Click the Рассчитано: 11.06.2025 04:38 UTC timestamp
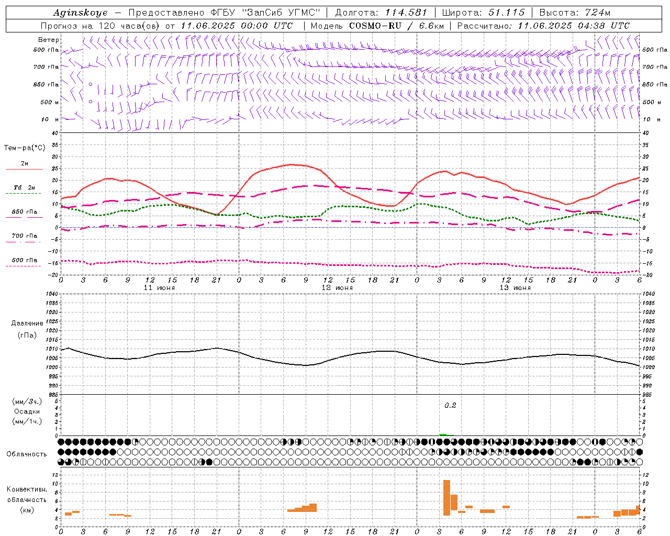Image resolution: width=670 pixels, height=536 pixels. 543,26
